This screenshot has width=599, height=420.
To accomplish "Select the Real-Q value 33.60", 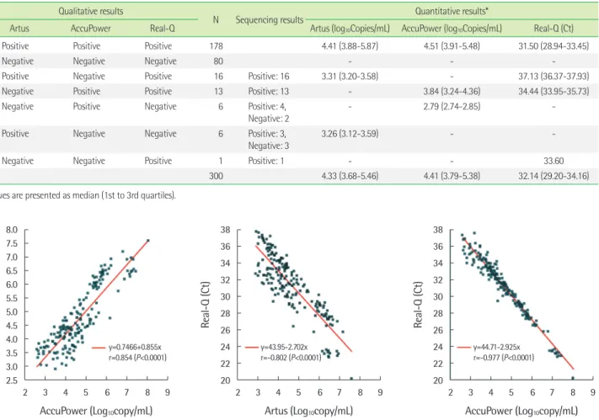I will point(554,161).
